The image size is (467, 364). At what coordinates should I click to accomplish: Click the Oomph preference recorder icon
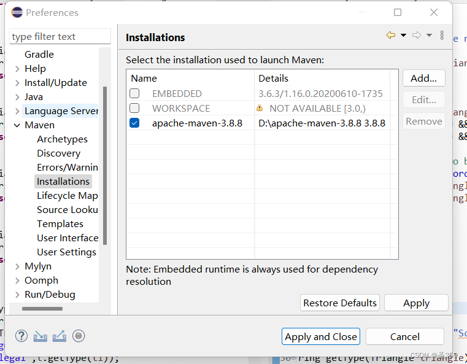coord(79,336)
